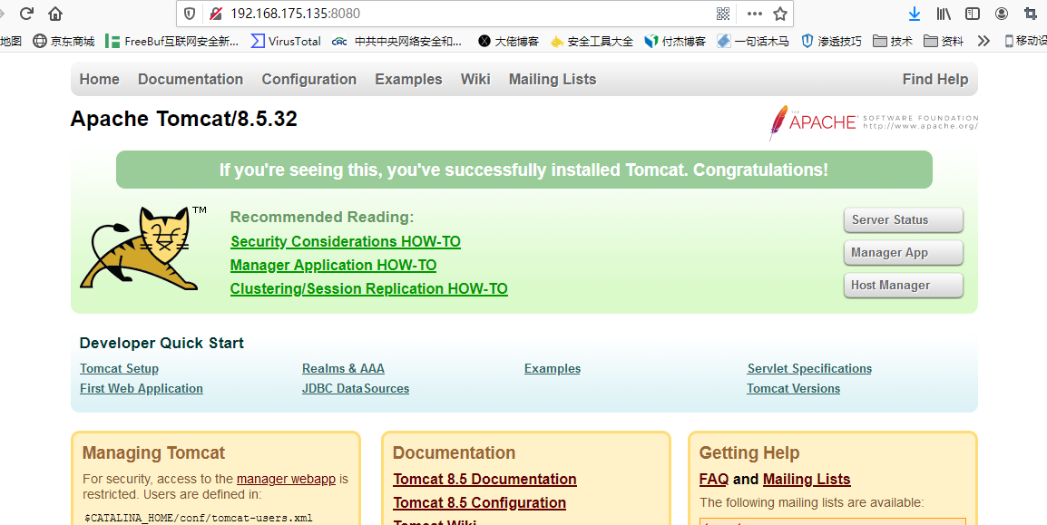This screenshot has height=525, width=1047.
Task: Reload the page with the refresh icon
Action: 26,14
